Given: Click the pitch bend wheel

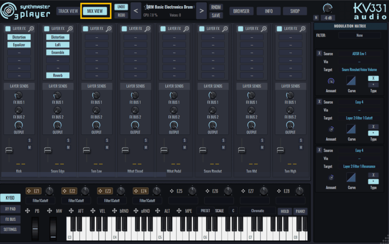Looking at the screenshot, I should 35,229.
